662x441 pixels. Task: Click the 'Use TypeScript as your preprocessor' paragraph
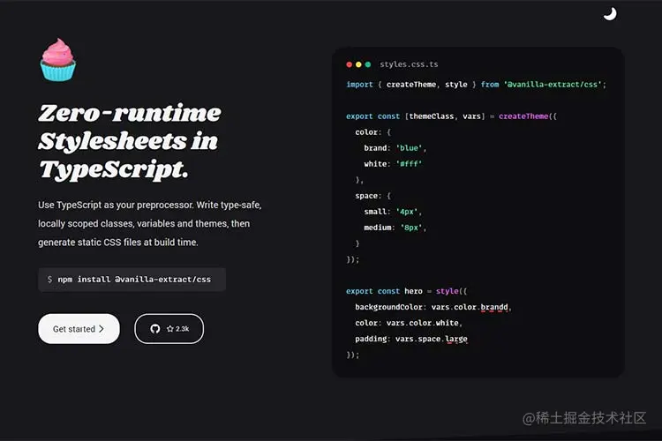(x=150, y=224)
